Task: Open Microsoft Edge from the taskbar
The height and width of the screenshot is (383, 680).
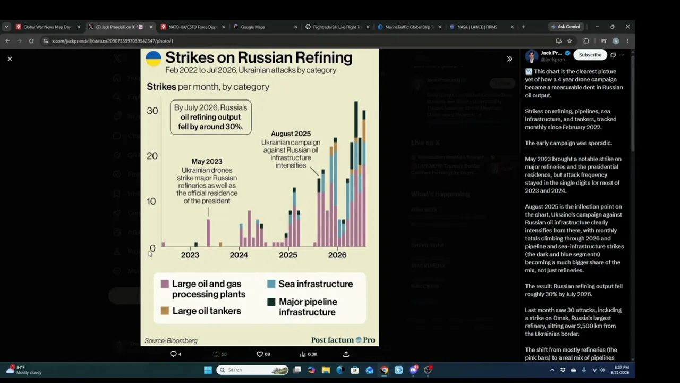Action: coord(341,370)
